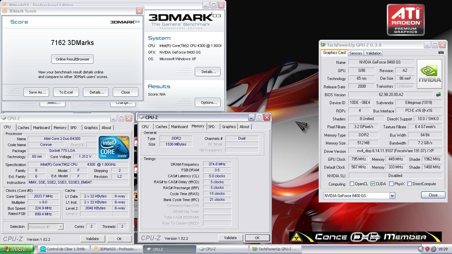Switch to Control de Ciber taskbar item
The width and height of the screenshot is (452, 254).
(x=64, y=249)
